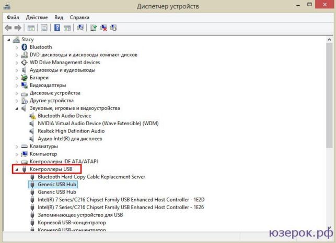Screen dimensions: 336x243
Task: Expand the Bluetooth tree node
Action: tap(17, 47)
